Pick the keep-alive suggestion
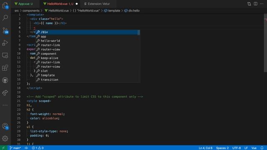Image resolution: width=267 pixels, height=150 pixels. click(x=88, y=58)
